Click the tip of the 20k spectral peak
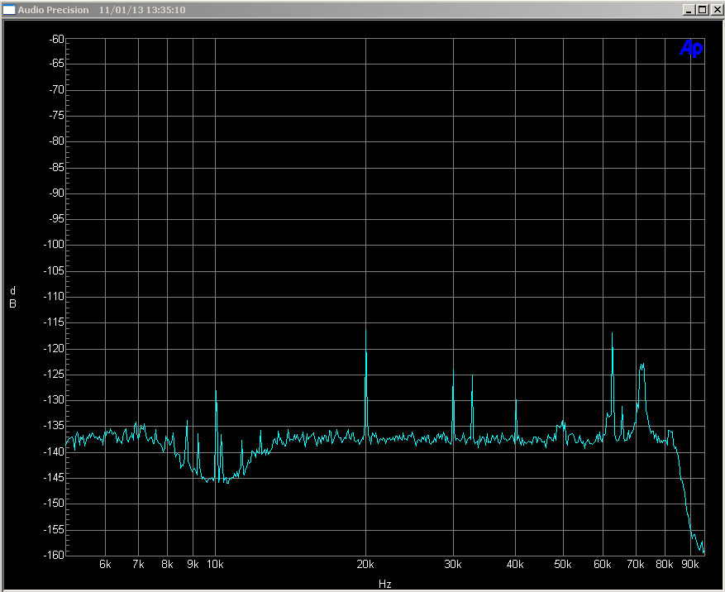Image resolution: width=725 pixels, height=592 pixels. point(365,330)
